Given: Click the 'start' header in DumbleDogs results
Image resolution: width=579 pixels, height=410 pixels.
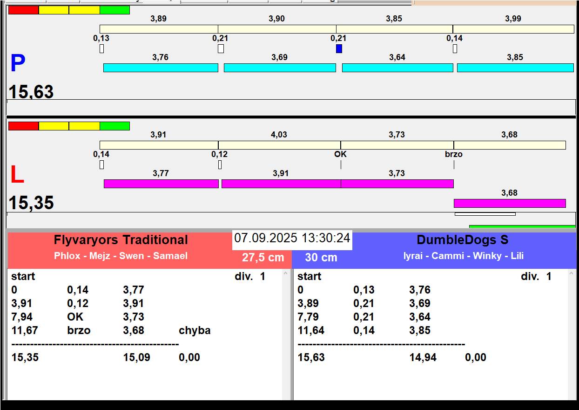Looking at the screenshot, I should 310,276.
